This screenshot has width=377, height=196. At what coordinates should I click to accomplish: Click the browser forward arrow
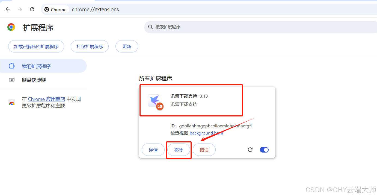tap(20, 9)
